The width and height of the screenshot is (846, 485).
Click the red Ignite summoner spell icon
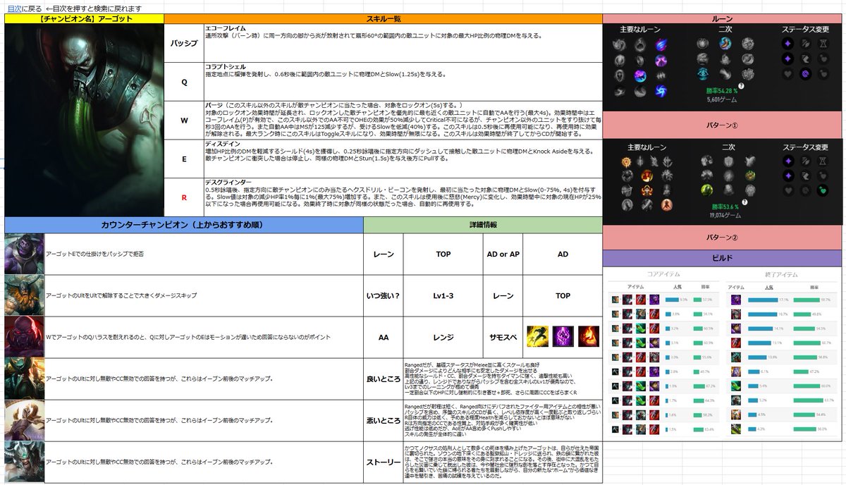590,336
